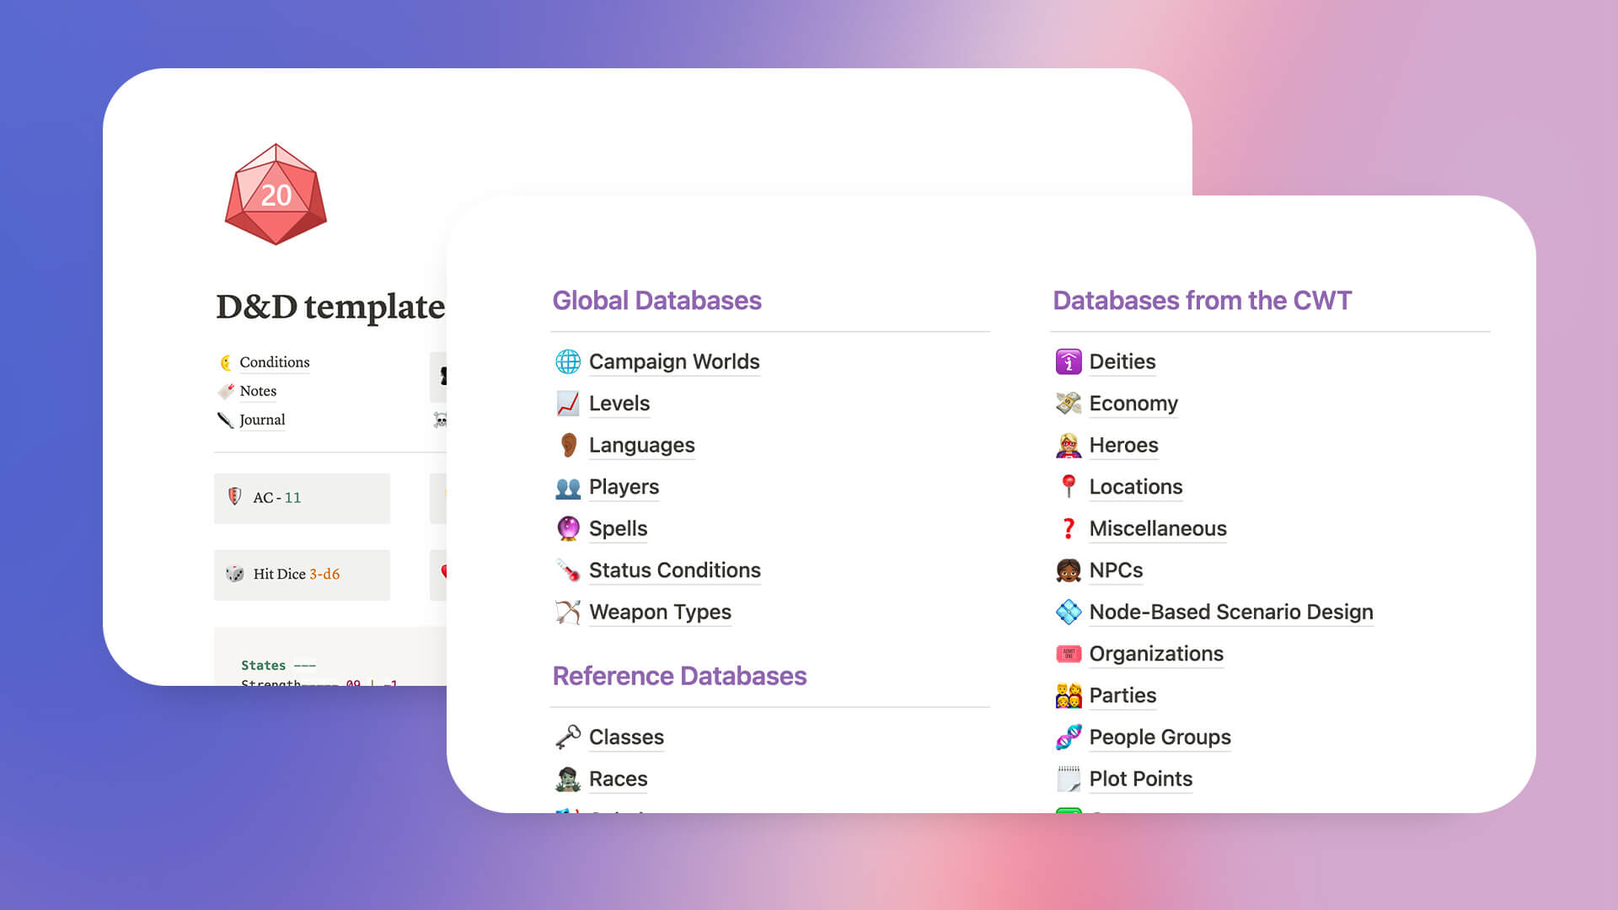The width and height of the screenshot is (1618, 910).
Task: Click the Levels global database link
Action: tap(620, 402)
